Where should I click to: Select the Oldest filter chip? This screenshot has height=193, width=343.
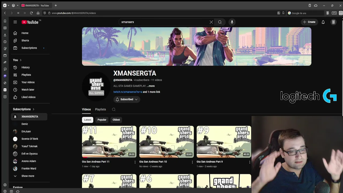tap(116, 120)
